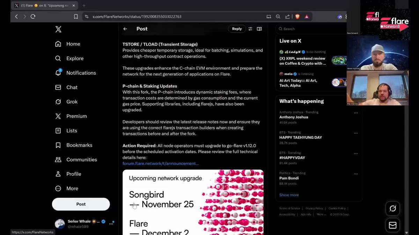Open the Lists sidebar item

pyautogui.click(x=66, y=131)
